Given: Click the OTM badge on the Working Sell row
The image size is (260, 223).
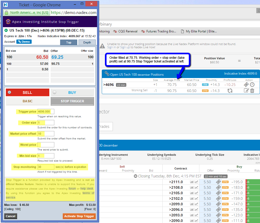Looking at the screenshot, I should 205,91.
